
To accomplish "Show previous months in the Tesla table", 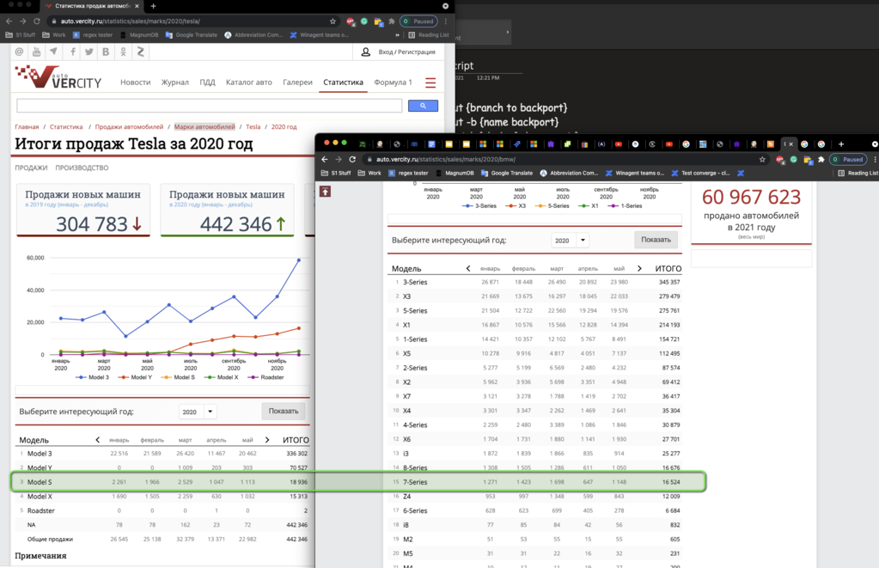I will click(x=98, y=440).
